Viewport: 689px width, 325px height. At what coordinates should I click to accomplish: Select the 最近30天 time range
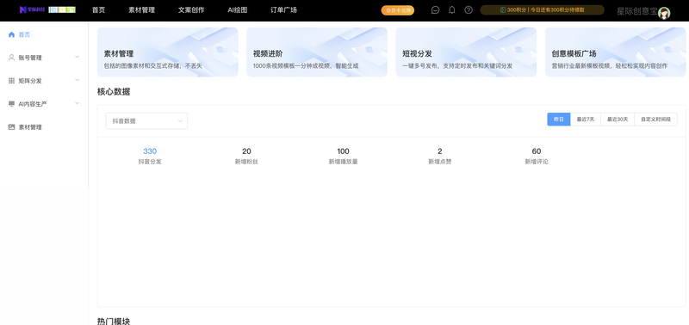[x=618, y=120]
